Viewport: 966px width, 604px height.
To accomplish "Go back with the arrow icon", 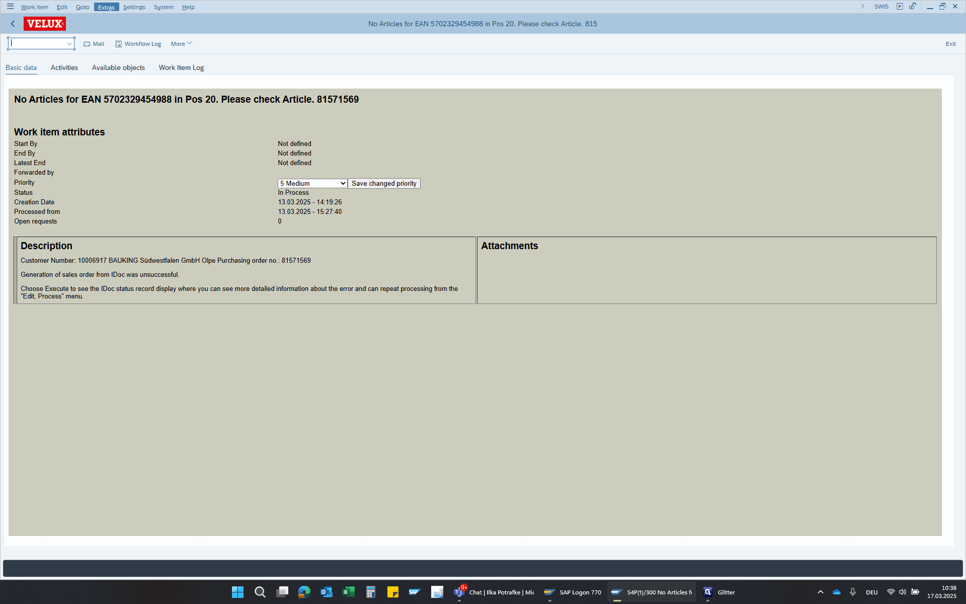I will pos(13,24).
